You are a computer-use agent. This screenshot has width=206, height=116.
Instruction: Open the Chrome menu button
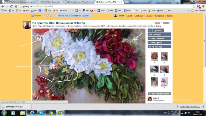click(203, 6)
